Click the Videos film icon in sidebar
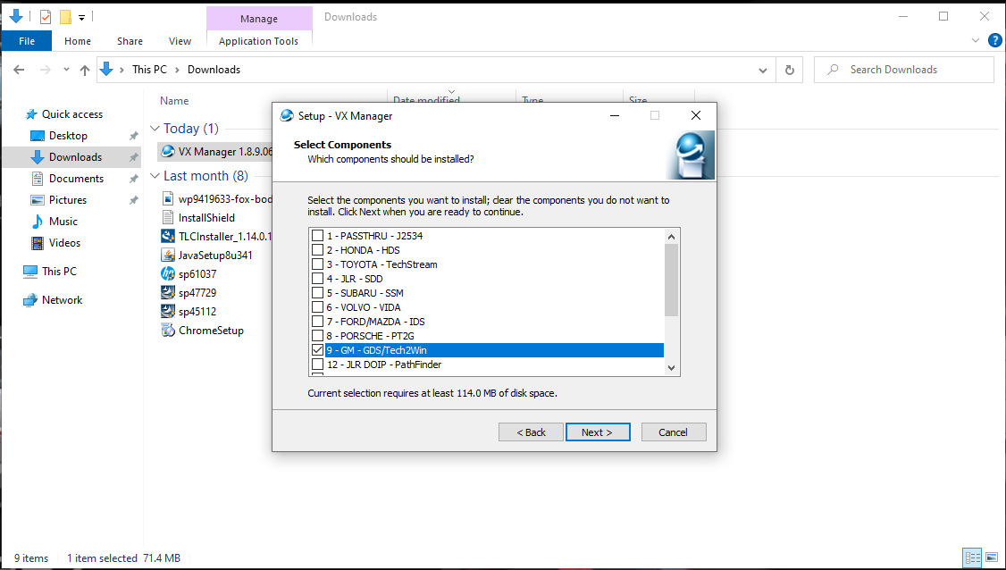The image size is (1006, 570). tap(38, 243)
